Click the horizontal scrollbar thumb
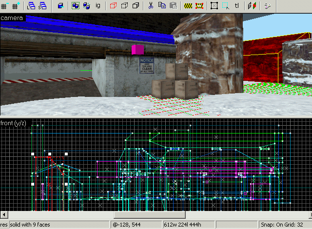The image size is (312, 229). pos(150,215)
